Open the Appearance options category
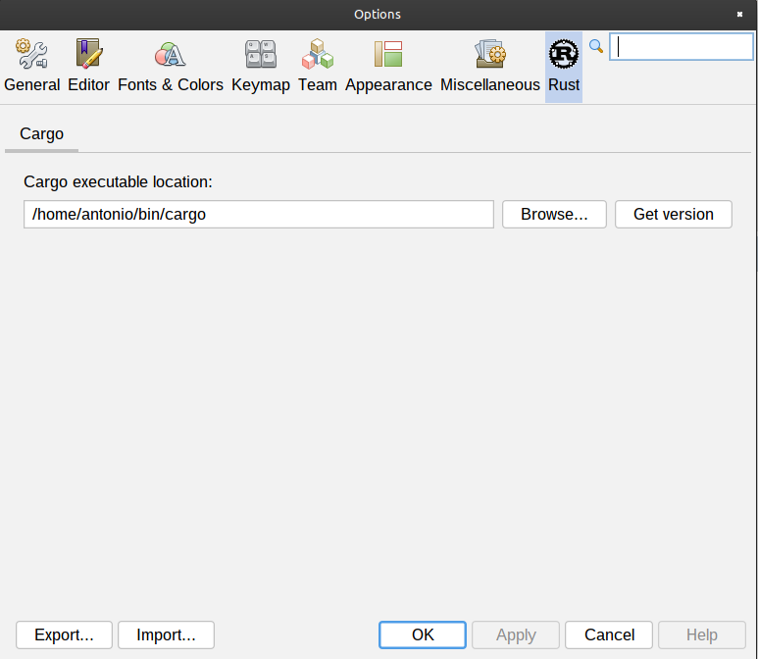Image resolution: width=758 pixels, height=659 pixels. pyautogui.click(x=388, y=67)
